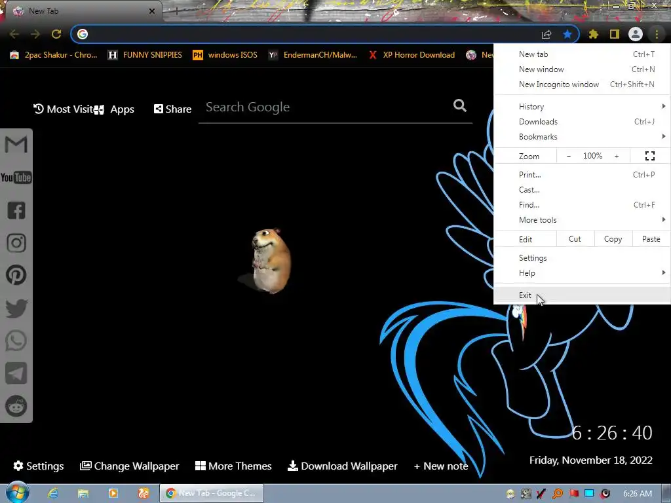Choose Find... in the menu
This screenshot has height=503, width=671.
coord(582,205)
